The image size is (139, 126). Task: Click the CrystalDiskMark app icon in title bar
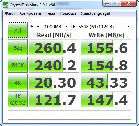coord(5,5)
